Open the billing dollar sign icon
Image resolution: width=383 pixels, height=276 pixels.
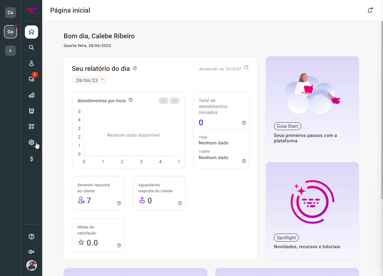point(31,159)
